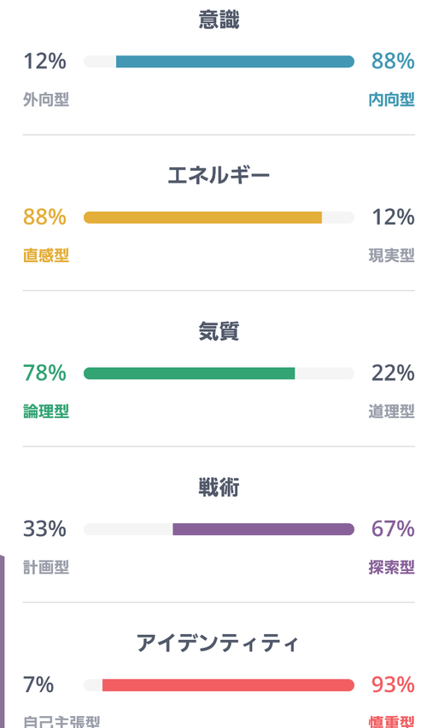Click the 戦術 section heading
427x728 pixels.
pyautogui.click(x=219, y=488)
